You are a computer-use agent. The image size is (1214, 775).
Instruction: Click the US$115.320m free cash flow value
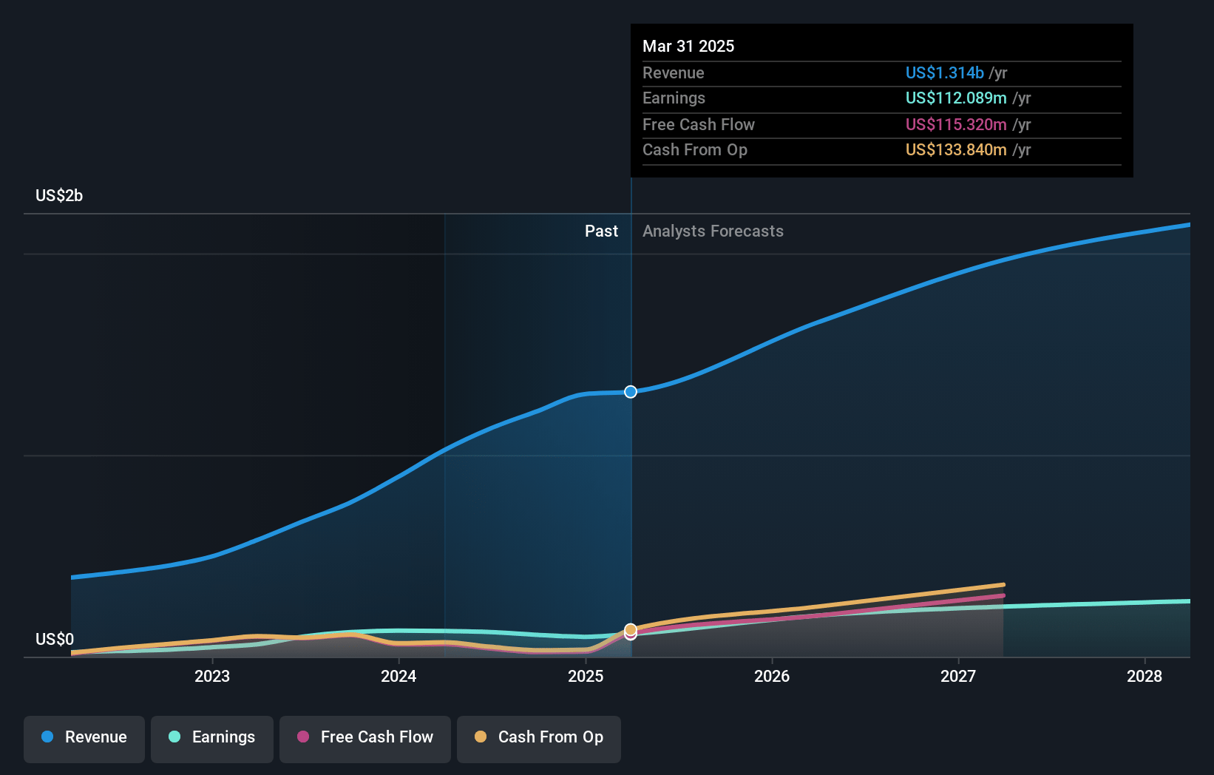956,124
